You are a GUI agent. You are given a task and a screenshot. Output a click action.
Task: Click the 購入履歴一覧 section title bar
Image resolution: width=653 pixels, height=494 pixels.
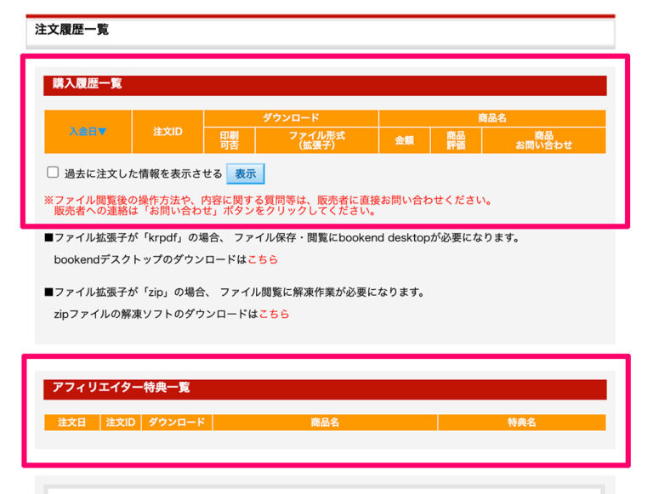pos(325,84)
